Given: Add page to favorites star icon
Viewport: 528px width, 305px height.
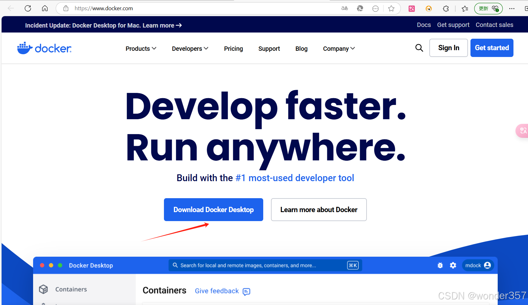Looking at the screenshot, I should (x=391, y=8).
